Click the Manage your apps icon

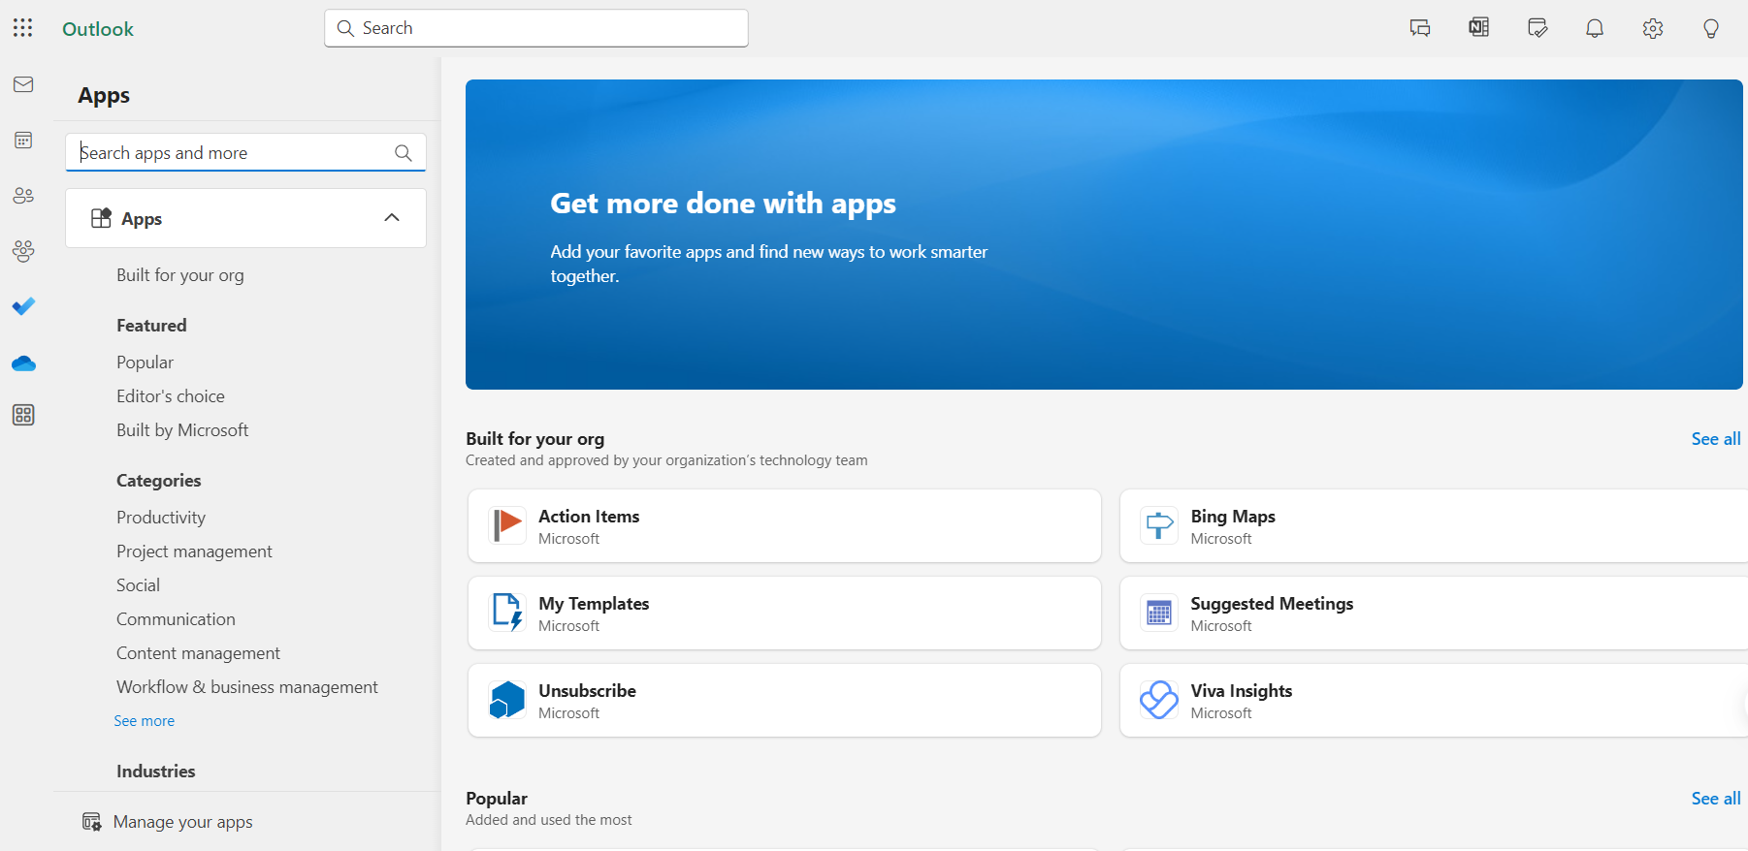(x=92, y=822)
